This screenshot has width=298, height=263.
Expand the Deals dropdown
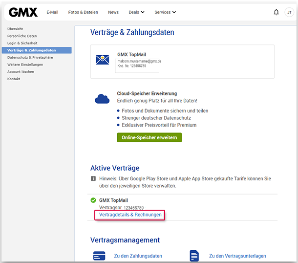coord(136,12)
